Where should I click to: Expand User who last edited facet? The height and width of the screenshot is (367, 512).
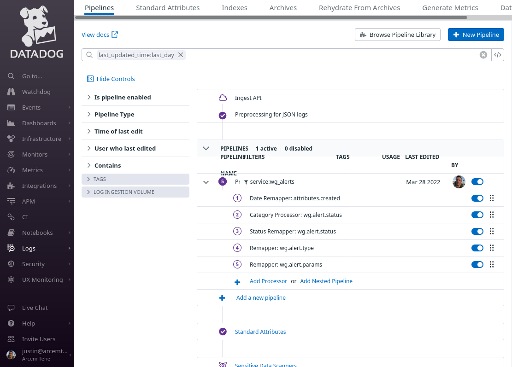click(135, 148)
